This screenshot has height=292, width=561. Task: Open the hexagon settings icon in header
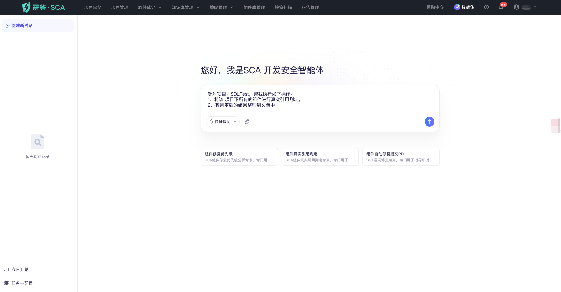tap(487, 7)
